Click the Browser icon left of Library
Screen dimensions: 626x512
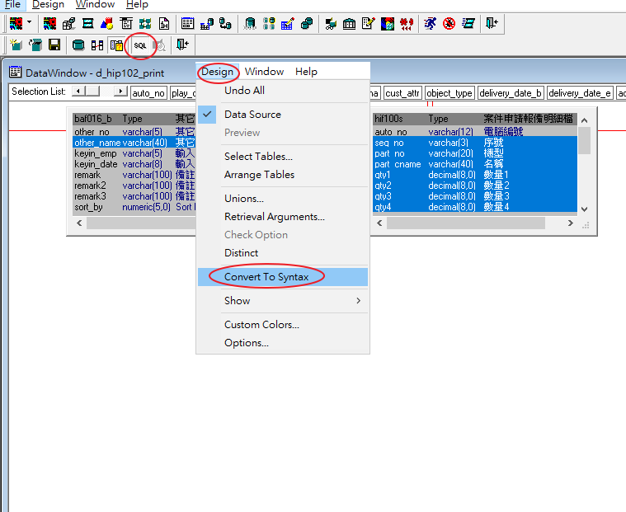click(330, 24)
